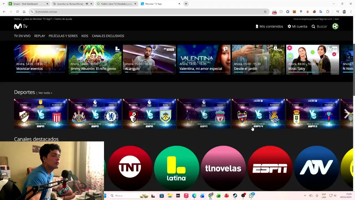Open Mi cuenta settings
The height and width of the screenshot is (200, 355).
pos(297,26)
